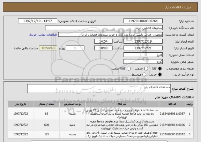The height and width of the screenshot is (142, 201).
Task: Click quantity cell 83
Action: [x=47, y=114]
